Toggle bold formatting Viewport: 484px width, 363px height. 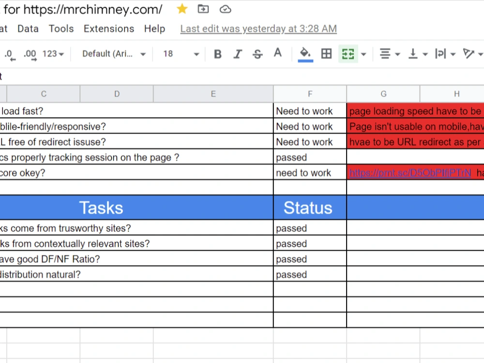click(x=218, y=54)
